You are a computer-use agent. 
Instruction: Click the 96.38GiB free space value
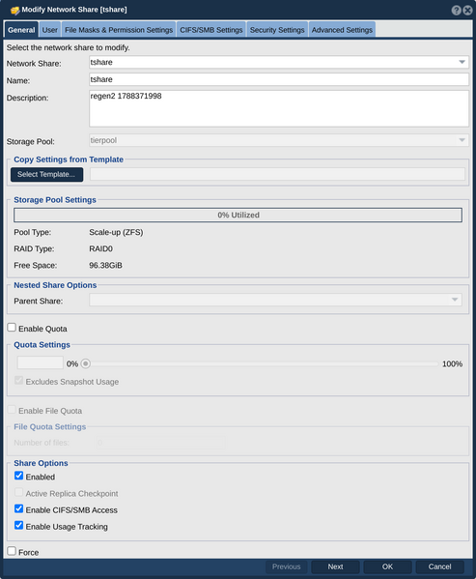coord(105,266)
